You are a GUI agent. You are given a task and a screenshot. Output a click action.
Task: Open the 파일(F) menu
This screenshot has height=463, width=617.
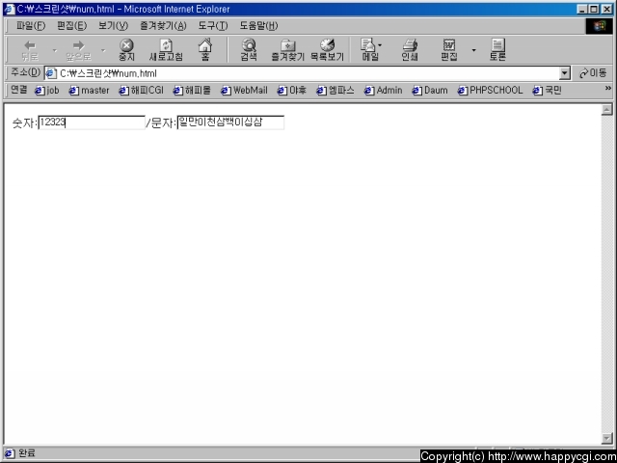[31, 26]
